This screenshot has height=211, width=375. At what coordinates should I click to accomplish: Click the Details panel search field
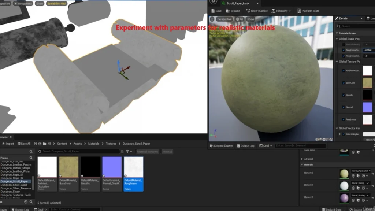point(356,26)
